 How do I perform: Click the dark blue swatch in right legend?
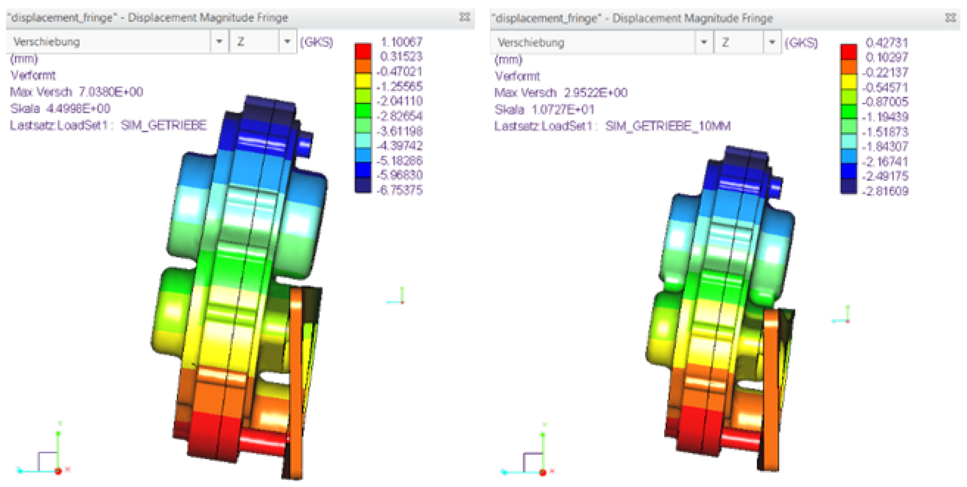point(848,186)
